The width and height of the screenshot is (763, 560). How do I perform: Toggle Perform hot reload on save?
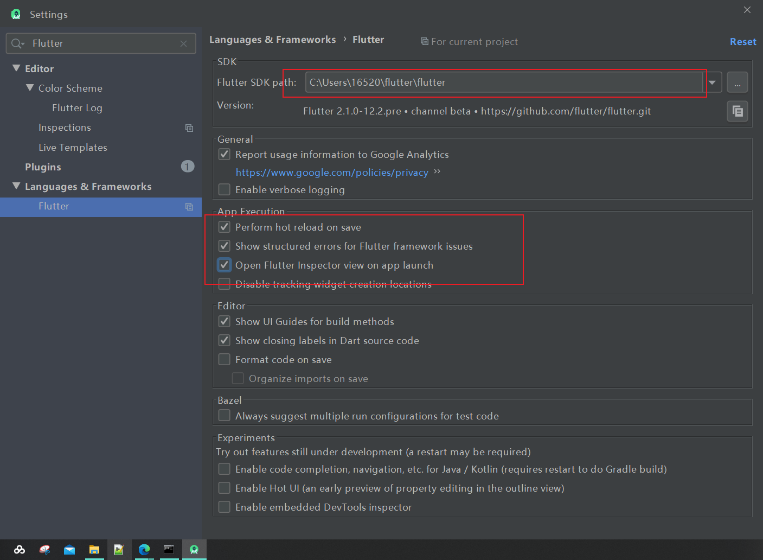tap(224, 227)
